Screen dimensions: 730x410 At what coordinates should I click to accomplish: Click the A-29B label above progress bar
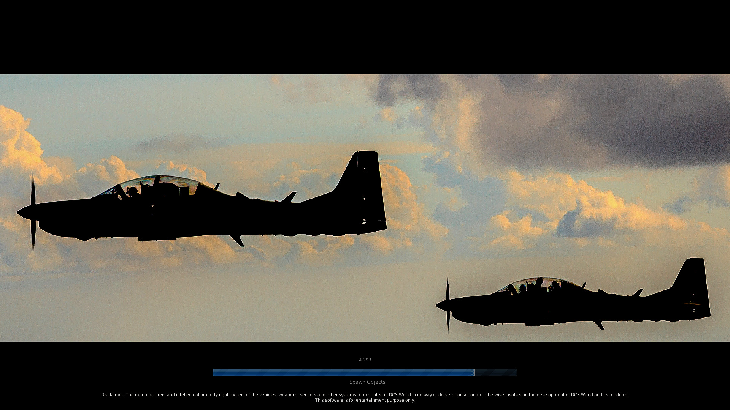point(365,360)
